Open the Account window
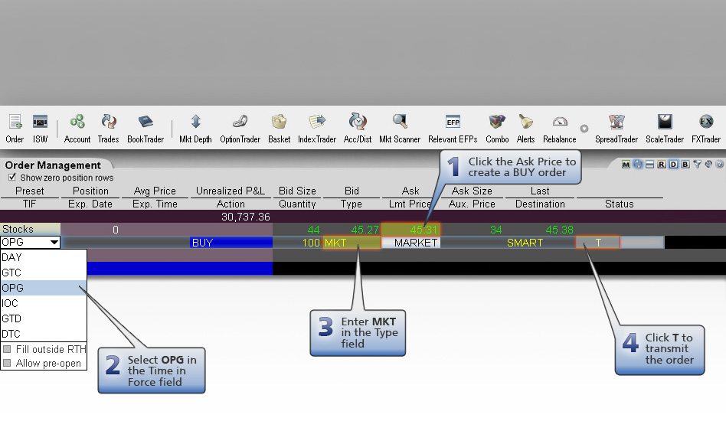Image resolution: width=726 pixels, height=444 pixels. [x=77, y=129]
